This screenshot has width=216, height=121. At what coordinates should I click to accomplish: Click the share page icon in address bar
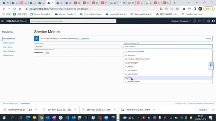click(172, 9)
